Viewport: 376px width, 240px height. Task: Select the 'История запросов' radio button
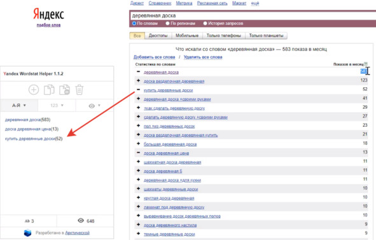tap(205, 24)
